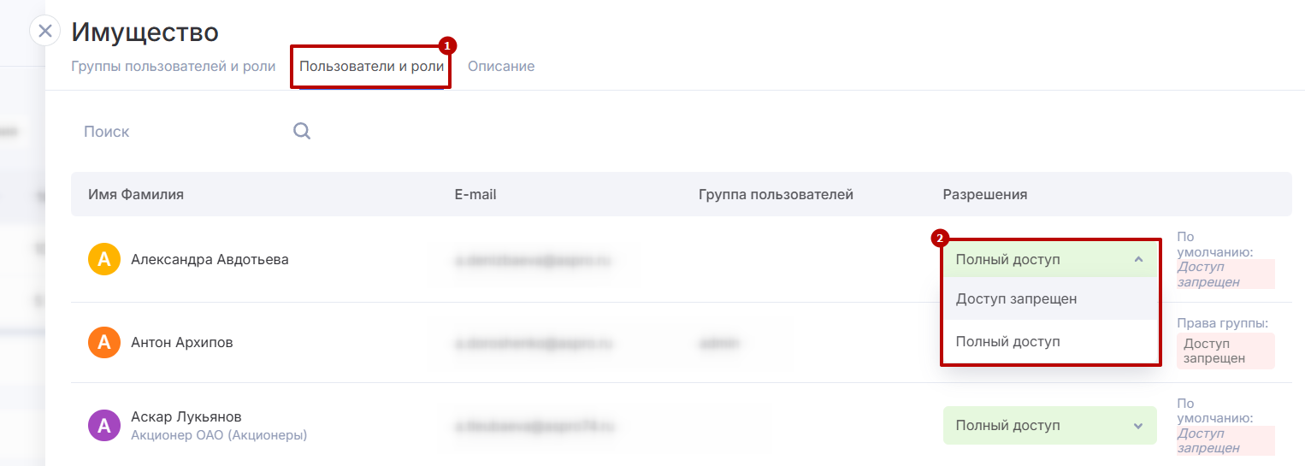The height and width of the screenshot is (466, 1305).
Task: Click the search magnifier icon
Action: point(302,132)
